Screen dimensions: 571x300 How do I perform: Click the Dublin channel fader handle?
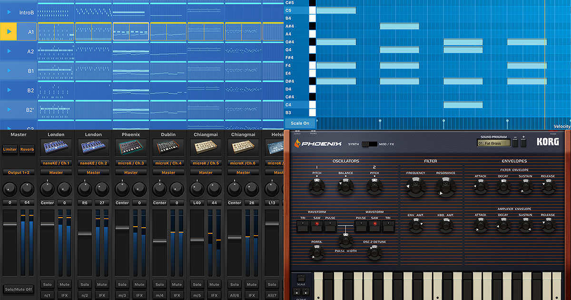159,241
